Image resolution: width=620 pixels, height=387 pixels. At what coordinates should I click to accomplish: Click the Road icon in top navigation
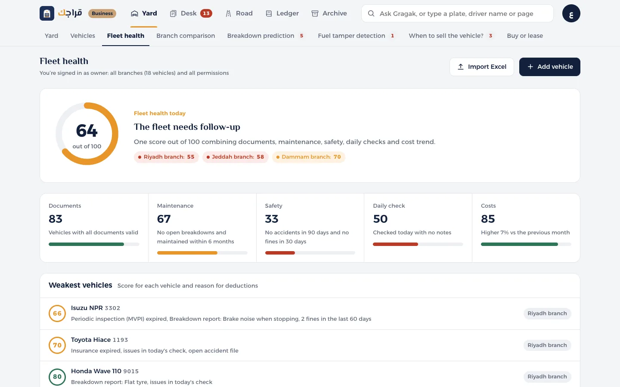228,14
